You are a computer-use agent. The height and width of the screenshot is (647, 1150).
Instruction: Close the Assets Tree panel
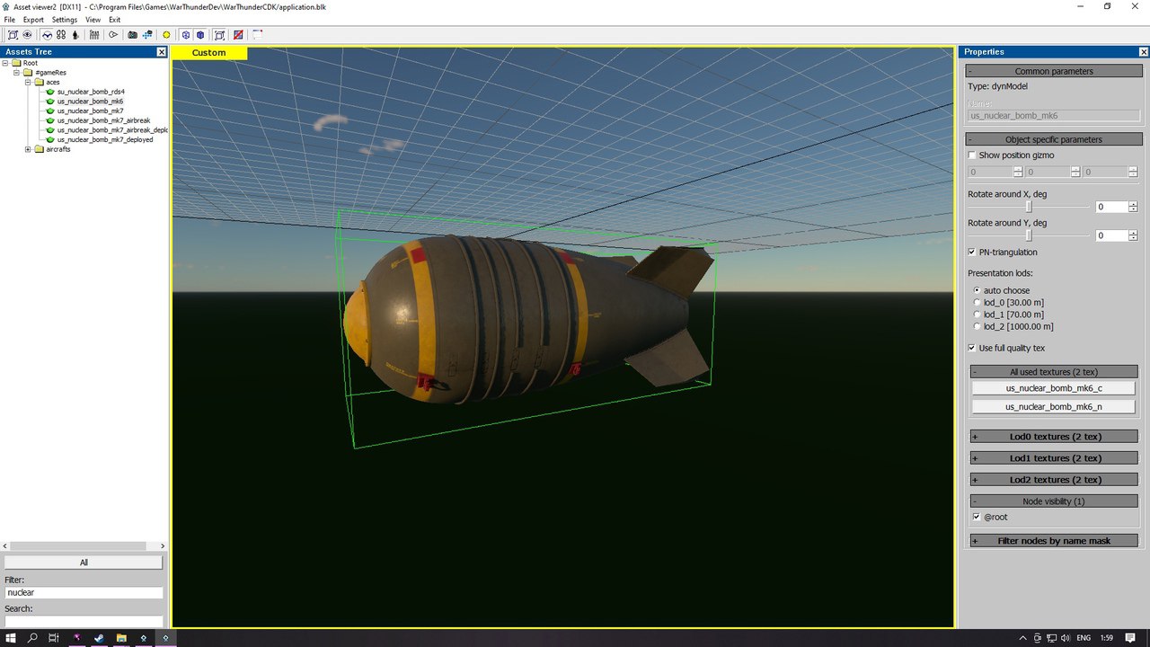click(162, 52)
